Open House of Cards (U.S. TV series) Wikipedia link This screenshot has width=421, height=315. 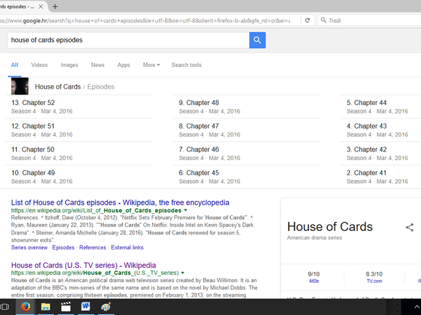(x=84, y=265)
